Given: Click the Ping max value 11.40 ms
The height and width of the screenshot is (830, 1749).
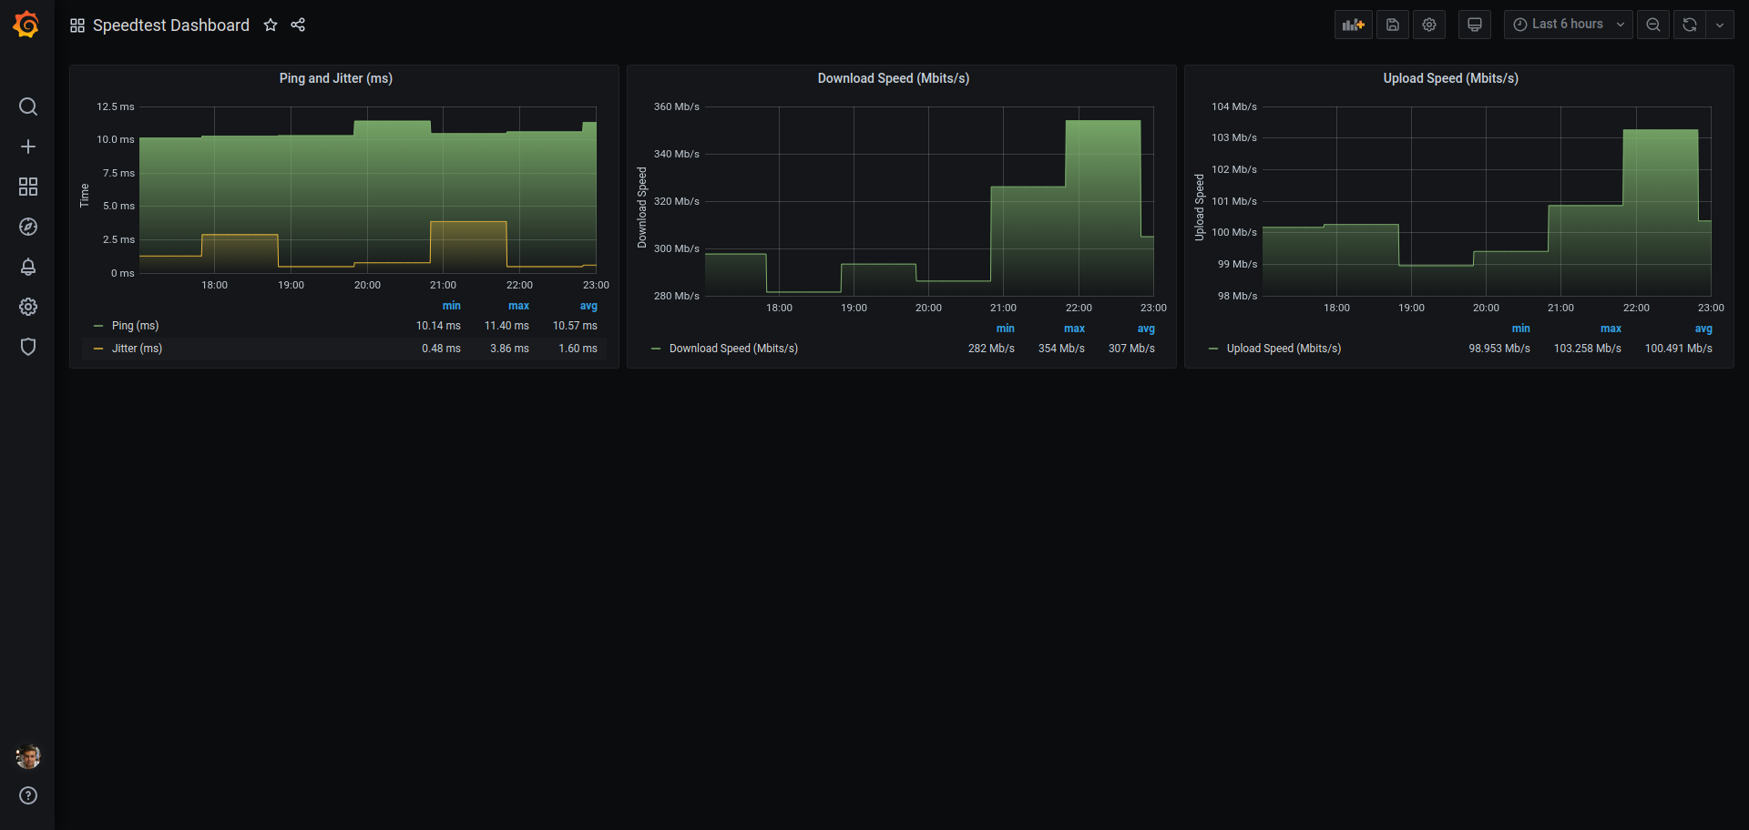Looking at the screenshot, I should (506, 326).
